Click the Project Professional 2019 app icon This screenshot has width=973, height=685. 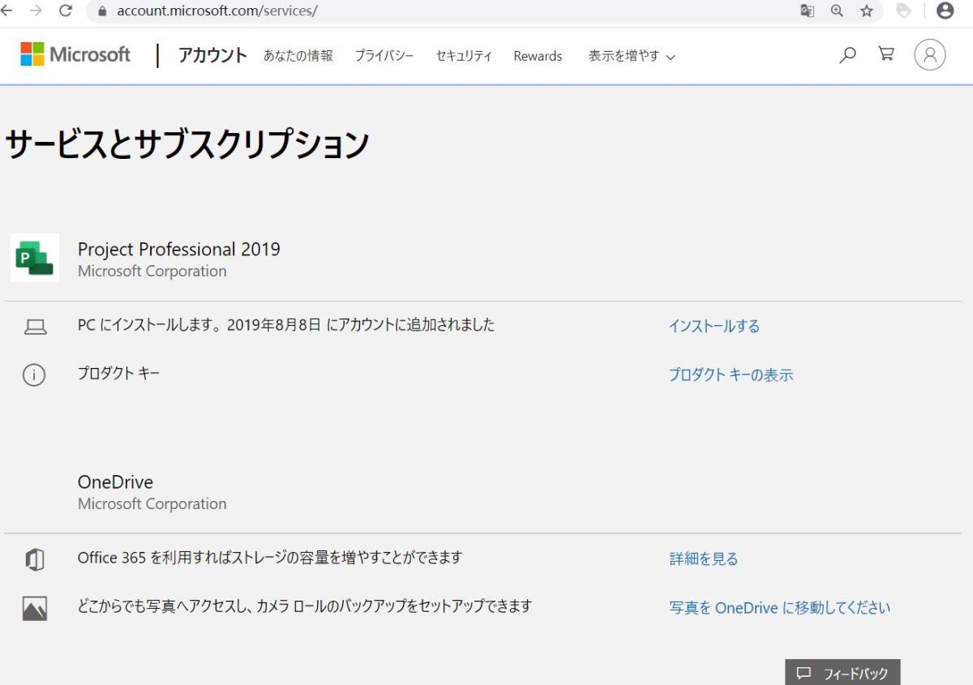tap(34, 258)
